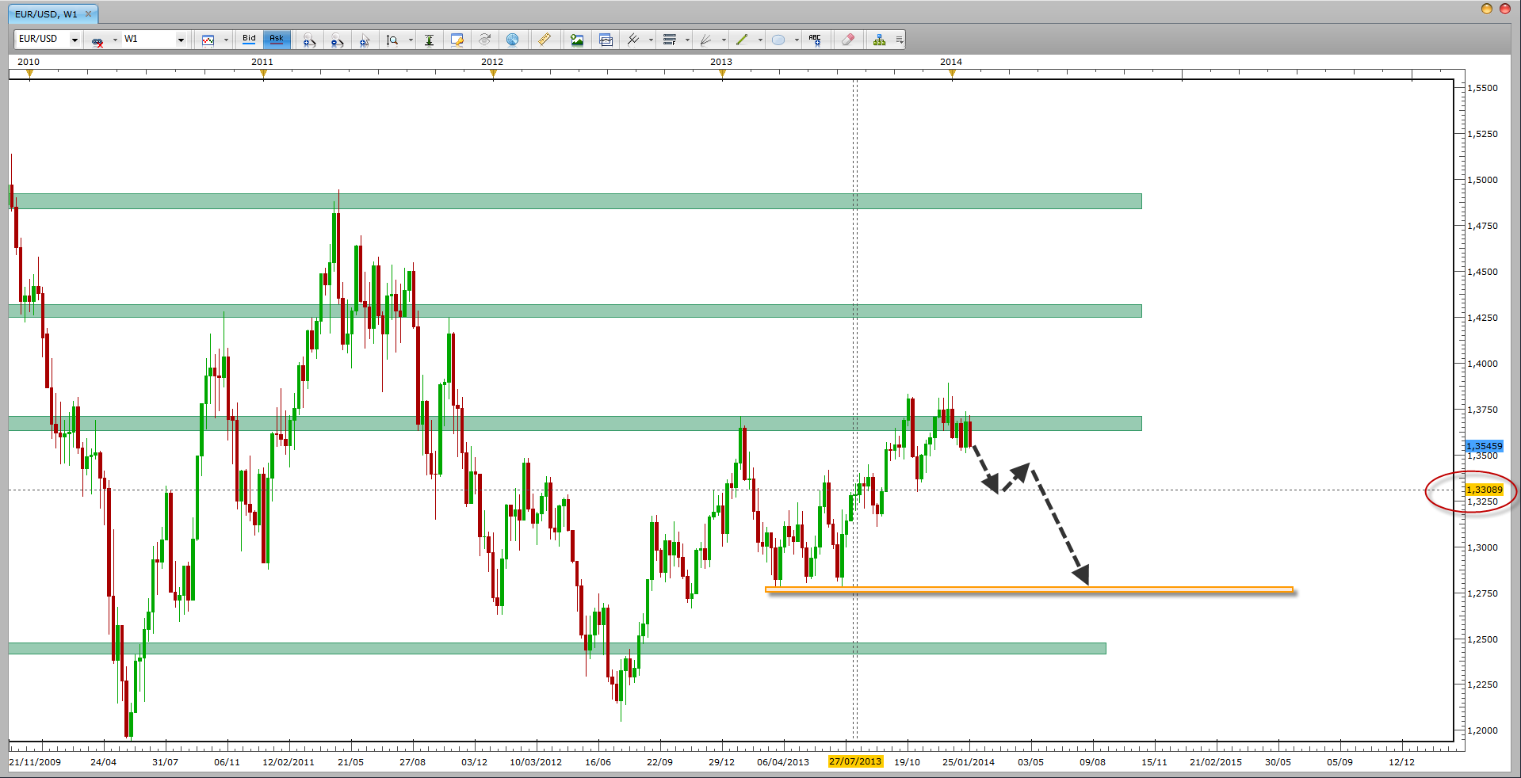Click the chart type icon
The width and height of the screenshot is (1521, 778).
(x=208, y=40)
